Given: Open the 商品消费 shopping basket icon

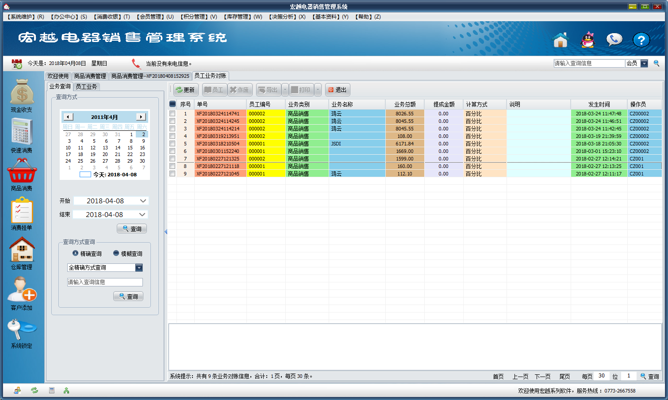Looking at the screenshot, I should (22, 171).
